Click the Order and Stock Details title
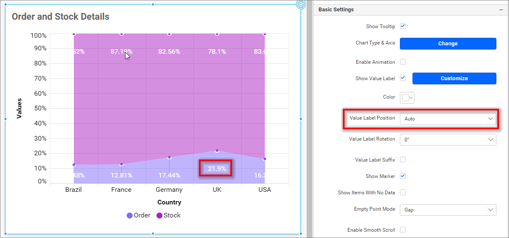509x238 pixels. point(60,17)
